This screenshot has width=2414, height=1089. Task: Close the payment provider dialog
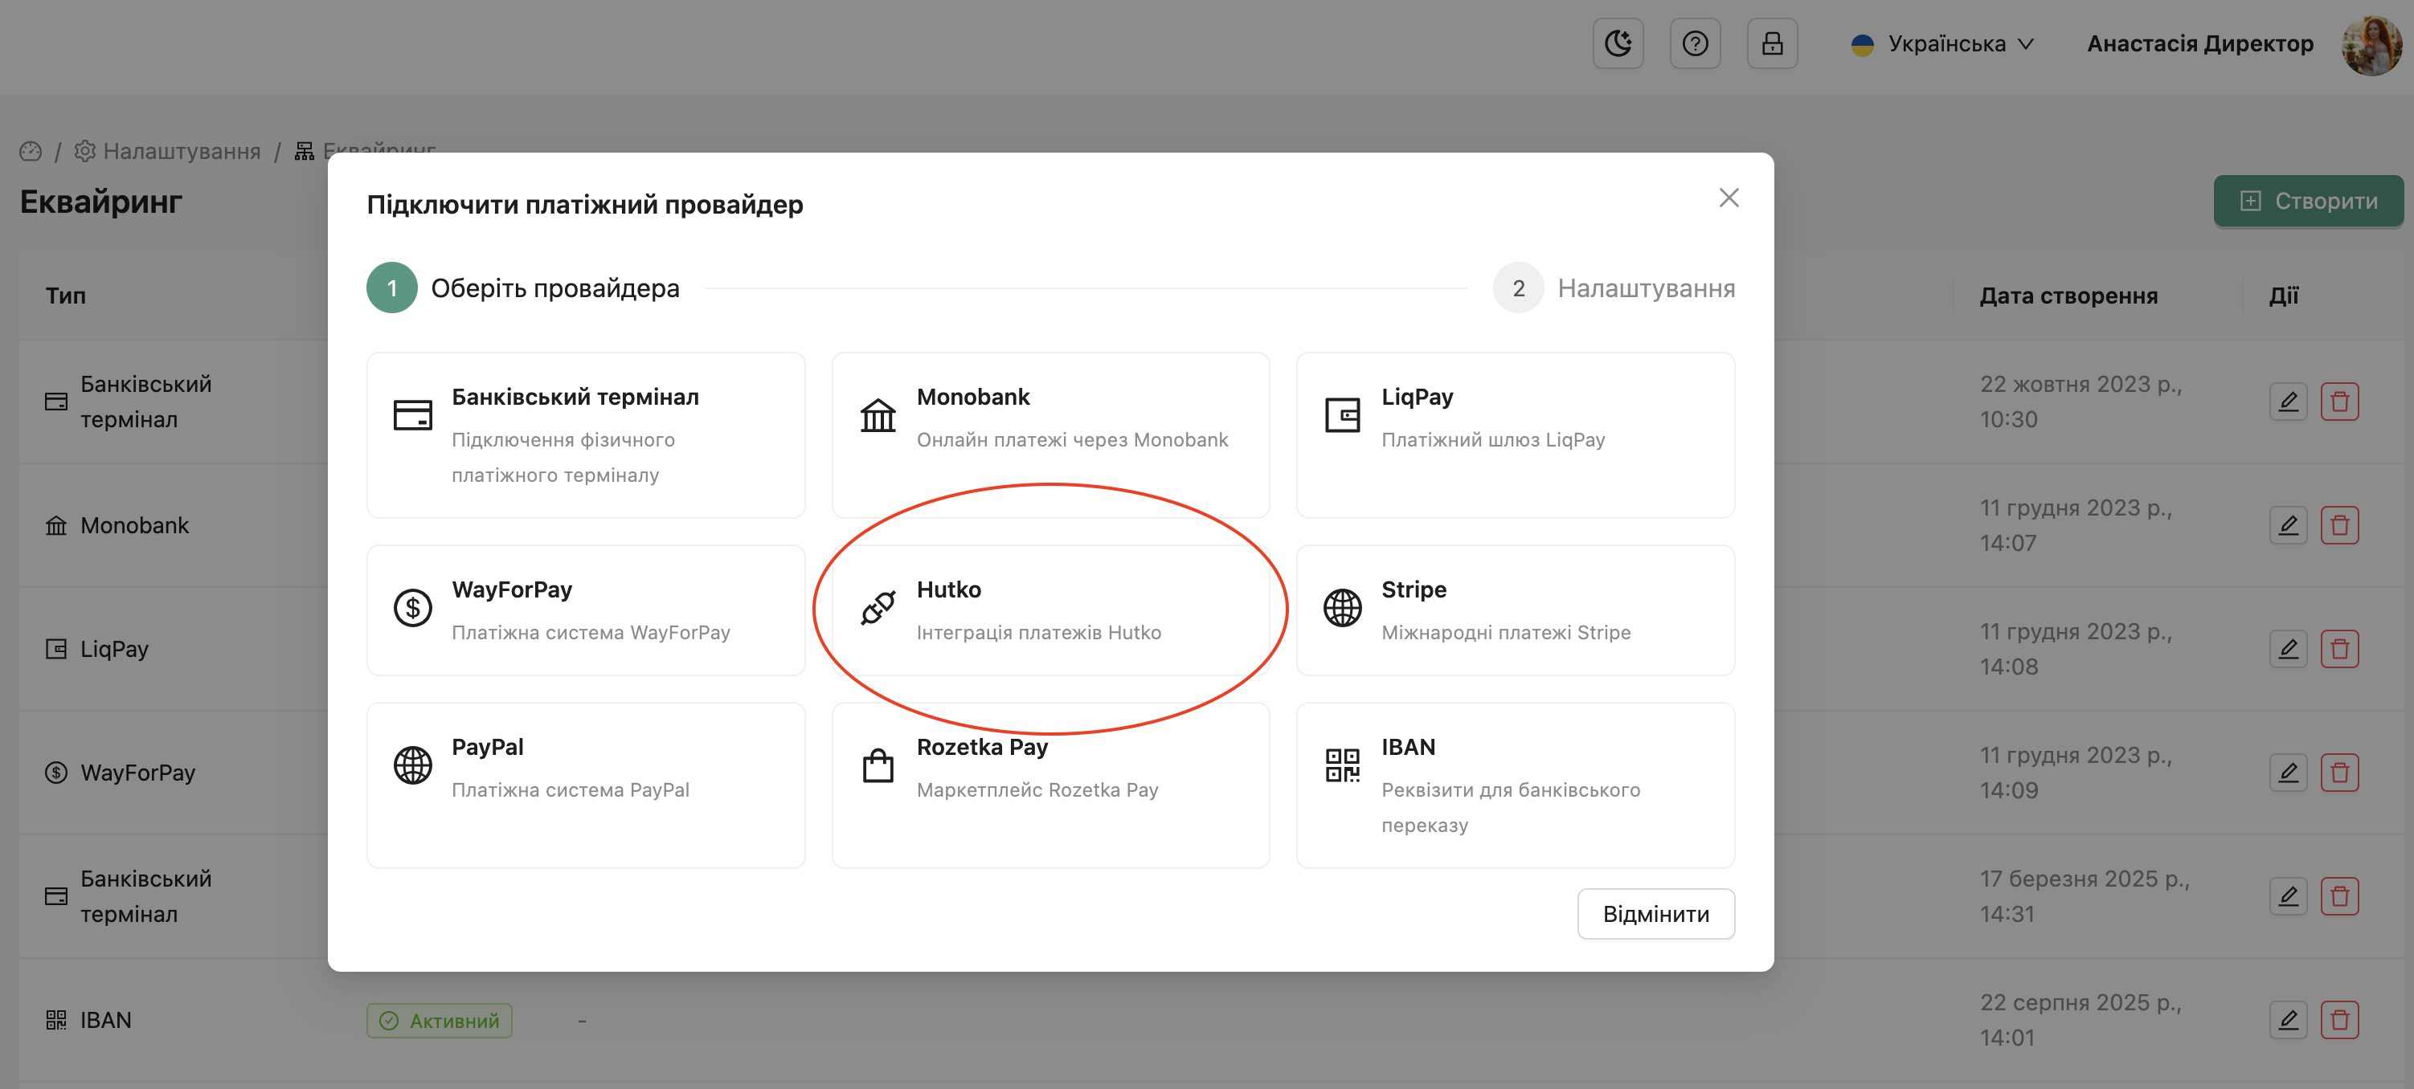pos(1728,198)
